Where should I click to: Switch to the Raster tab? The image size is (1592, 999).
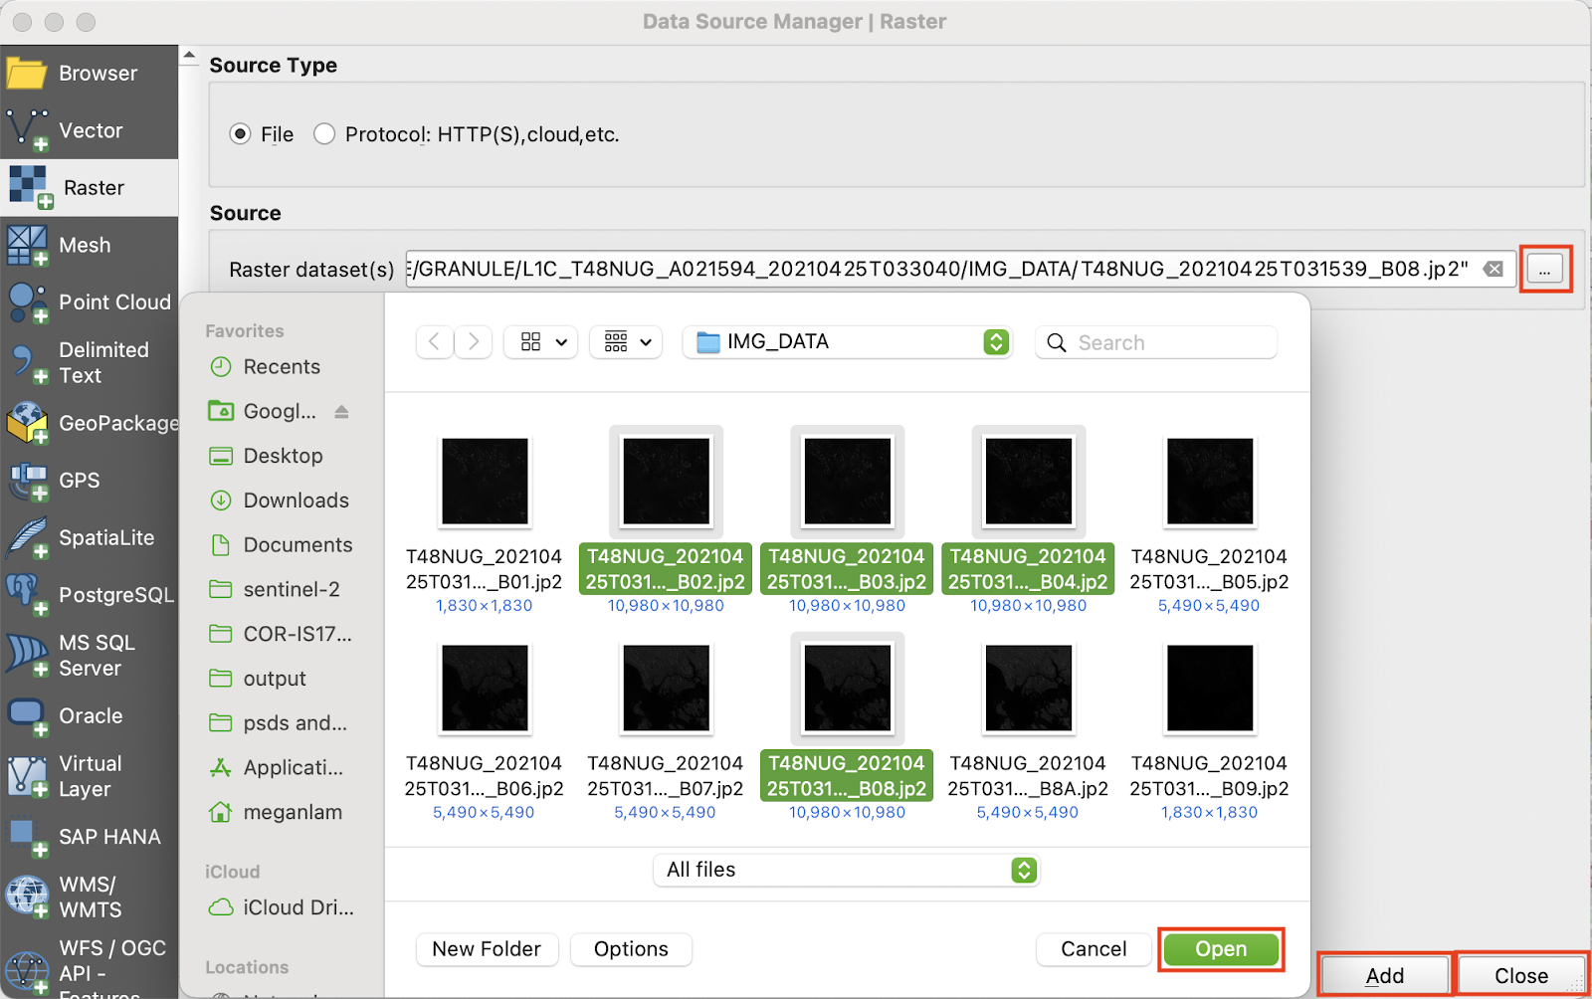90,188
